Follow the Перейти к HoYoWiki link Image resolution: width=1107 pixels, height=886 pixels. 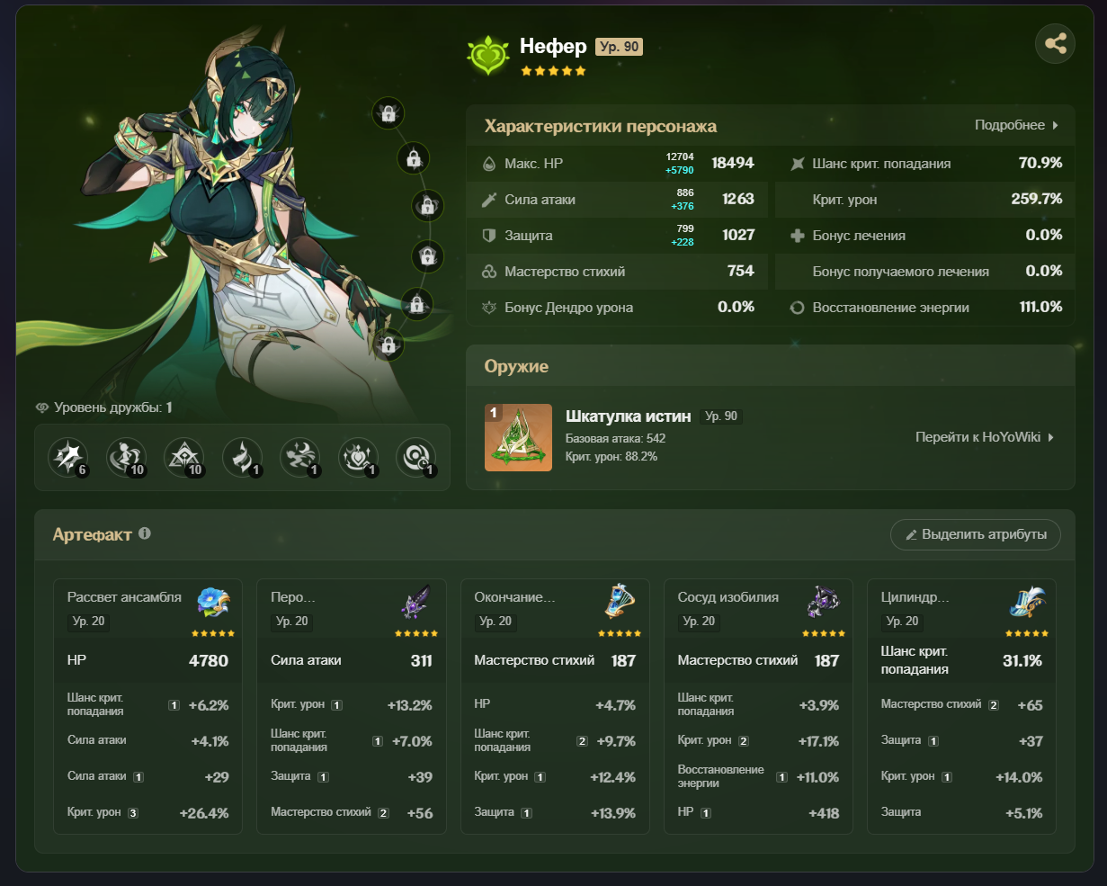[x=985, y=437]
